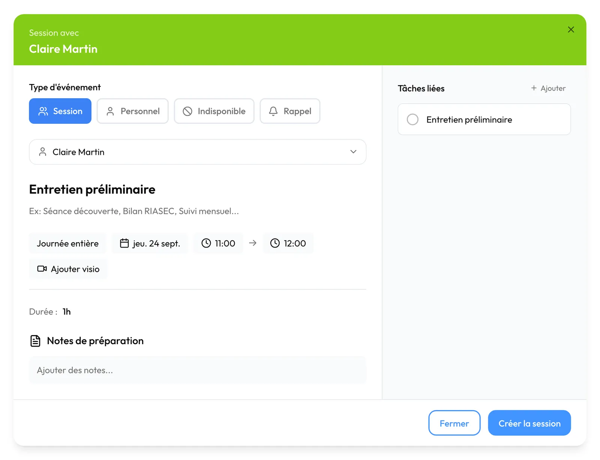The width and height of the screenshot is (600, 460).
Task: Change the 12:00 end time
Action: point(288,243)
